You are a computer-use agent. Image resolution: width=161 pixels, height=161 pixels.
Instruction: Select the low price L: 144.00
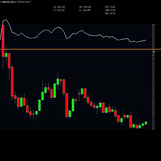85,10
